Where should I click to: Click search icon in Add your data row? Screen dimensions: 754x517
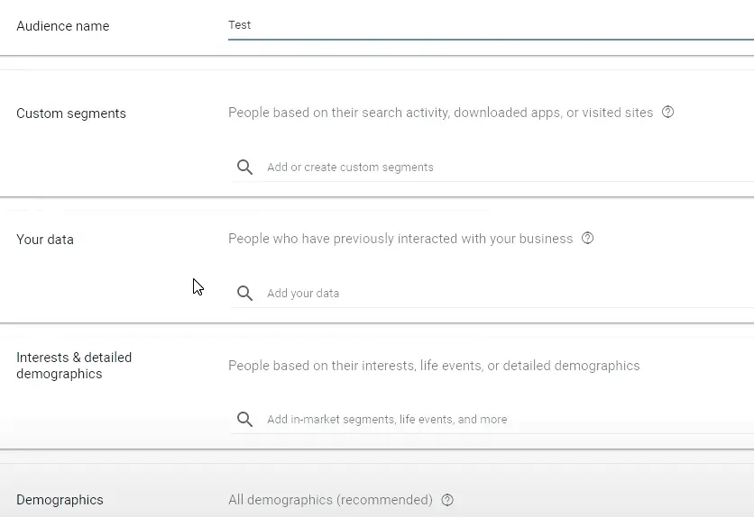tap(244, 294)
